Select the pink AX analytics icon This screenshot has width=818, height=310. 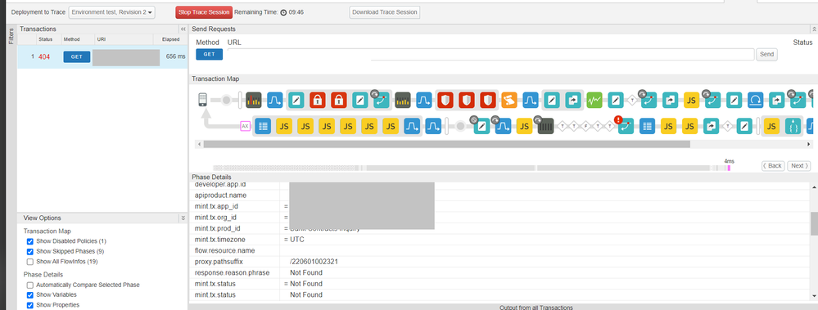[245, 126]
